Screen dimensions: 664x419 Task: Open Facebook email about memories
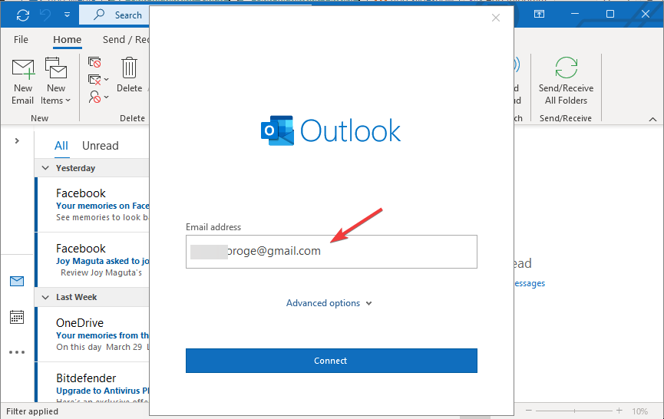[x=93, y=205]
